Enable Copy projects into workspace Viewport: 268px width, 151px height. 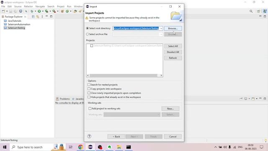tap(89, 89)
